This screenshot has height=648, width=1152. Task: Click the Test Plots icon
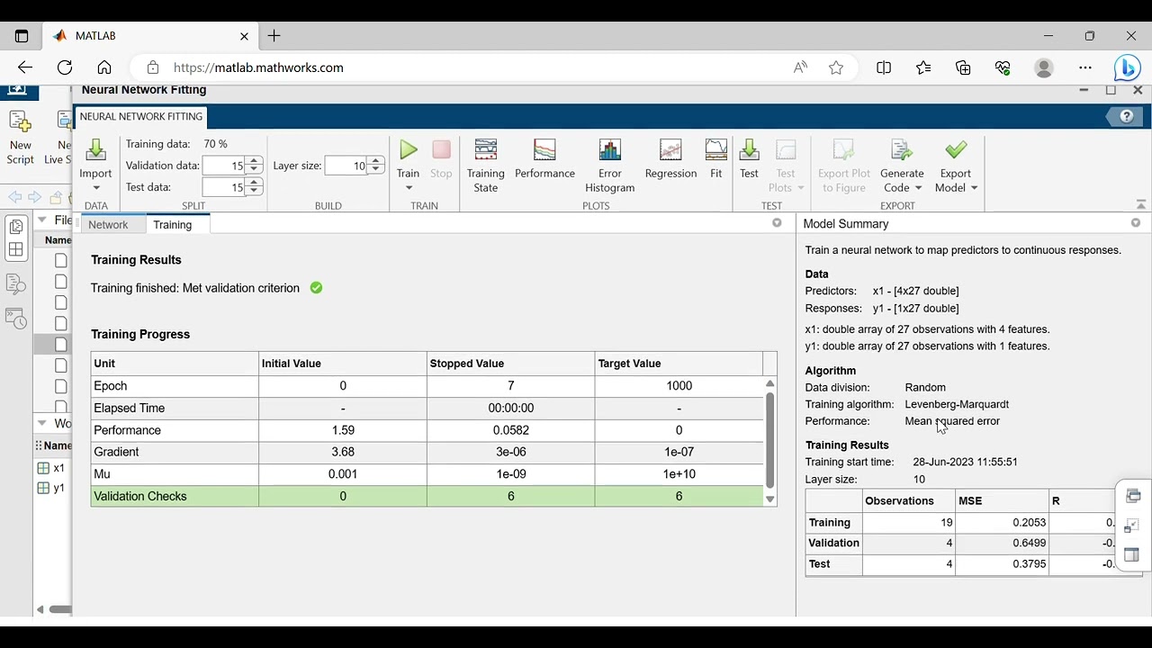pyautogui.click(x=786, y=150)
